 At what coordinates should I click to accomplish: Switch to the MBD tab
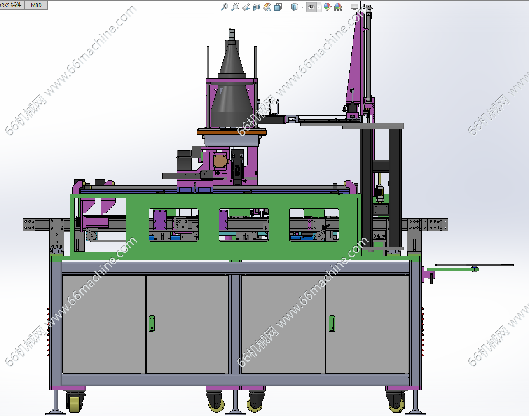36,5
